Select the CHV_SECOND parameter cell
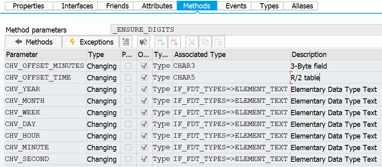Image resolution: width=382 pixels, height=167 pixels. [45, 159]
